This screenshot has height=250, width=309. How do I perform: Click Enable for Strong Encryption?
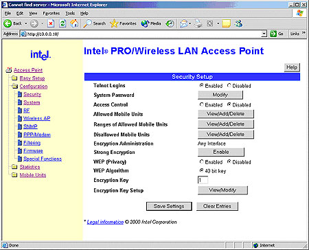tap(221, 152)
